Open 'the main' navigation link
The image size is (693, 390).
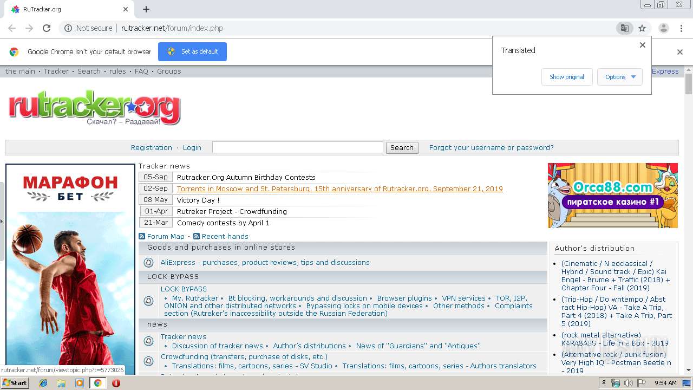tap(20, 71)
